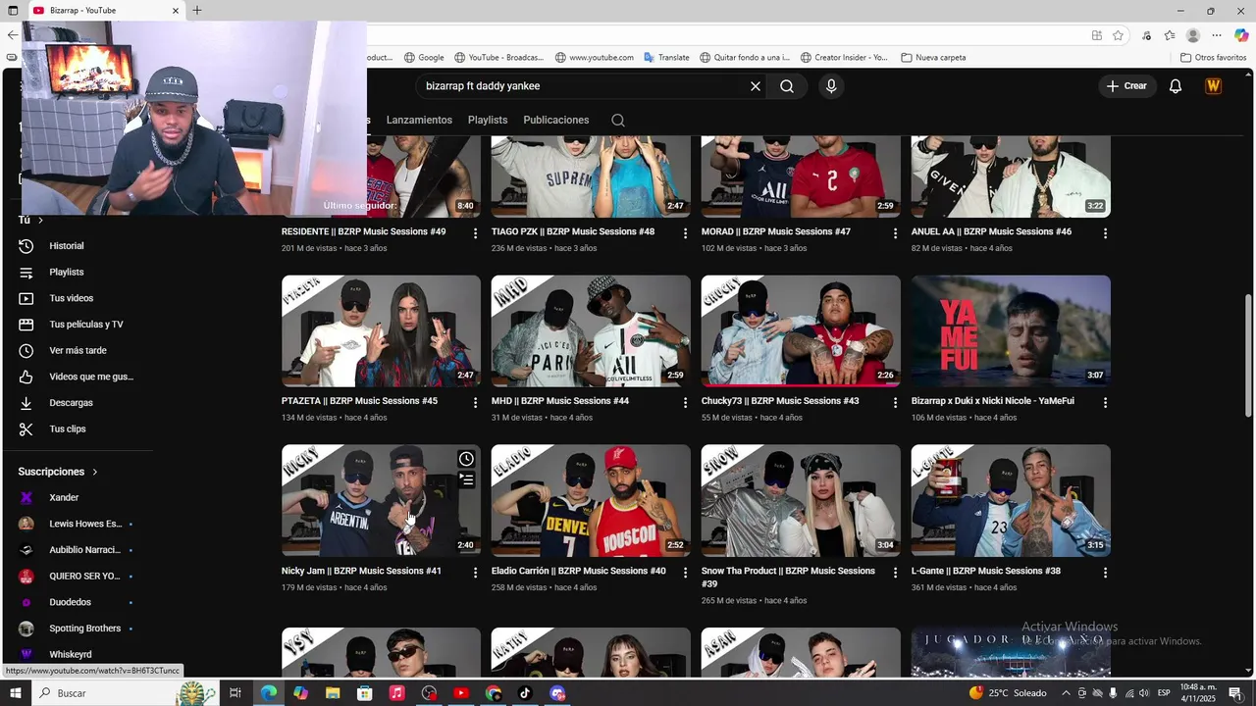The width and height of the screenshot is (1256, 706).
Task: Open Quitar fondo a una imagen bookmark
Action: click(x=744, y=58)
